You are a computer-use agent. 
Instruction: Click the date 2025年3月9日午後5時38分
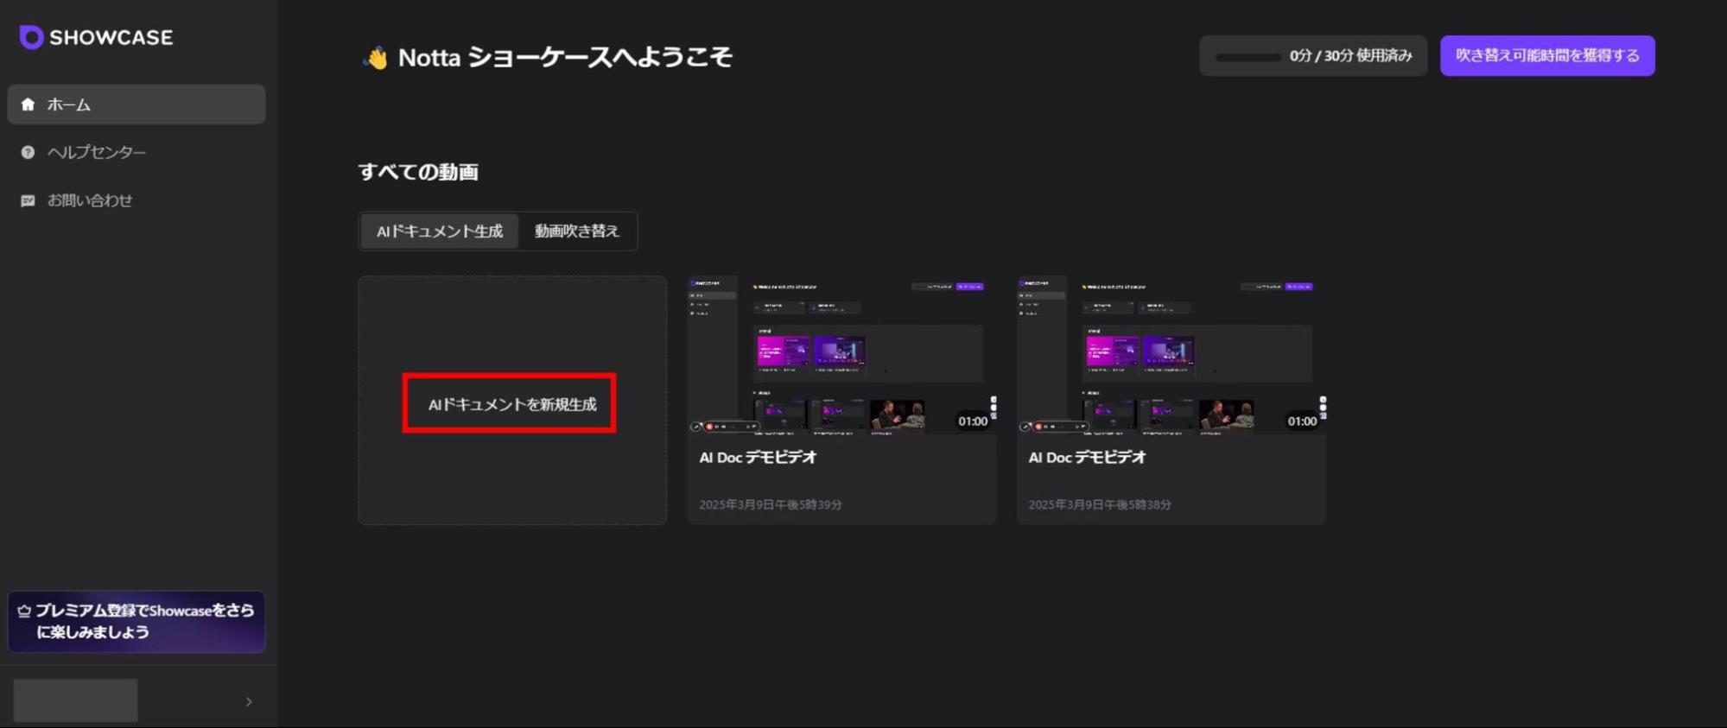click(1100, 504)
